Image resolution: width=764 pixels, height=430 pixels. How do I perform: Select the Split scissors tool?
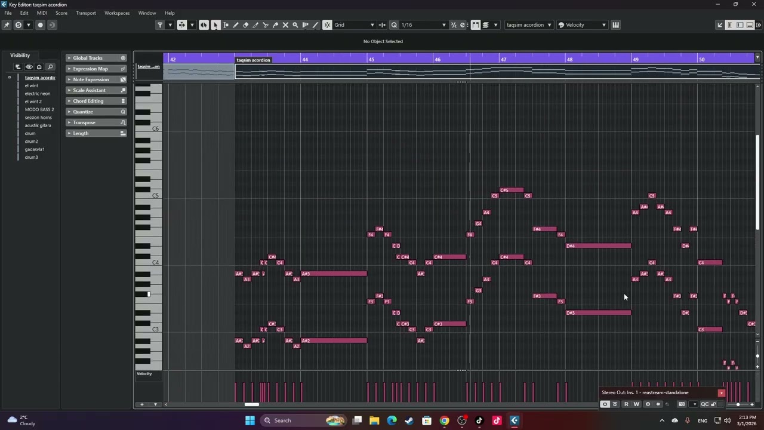(266, 25)
